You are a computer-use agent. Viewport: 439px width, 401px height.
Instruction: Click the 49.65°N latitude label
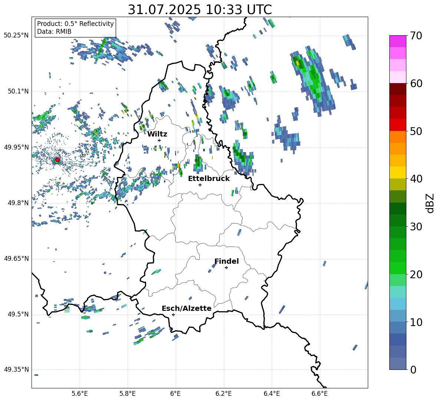pyautogui.click(x=16, y=258)
